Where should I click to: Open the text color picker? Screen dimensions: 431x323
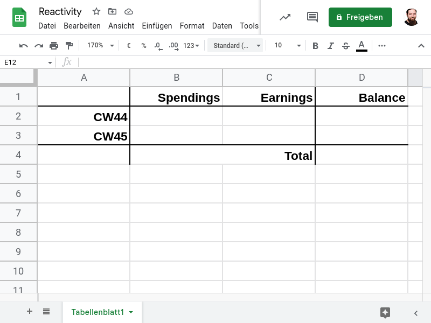pos(362,46)
